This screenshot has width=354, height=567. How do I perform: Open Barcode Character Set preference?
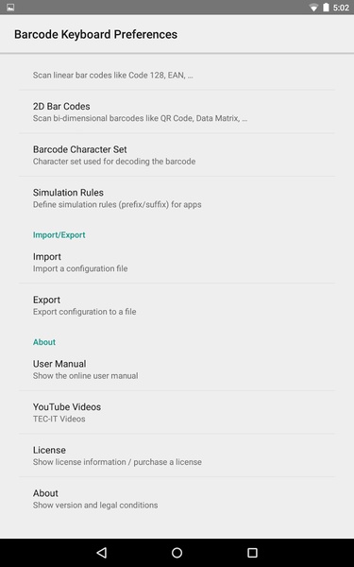(177, 155)
